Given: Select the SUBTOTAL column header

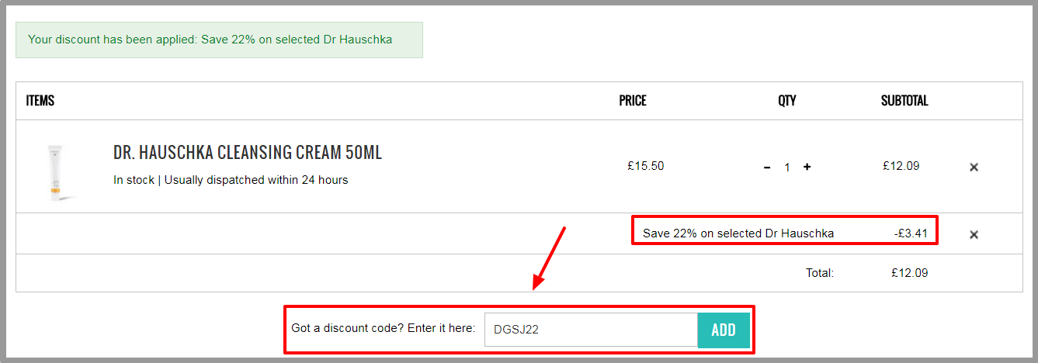Looking at the screenshot, I should point(904,101).
